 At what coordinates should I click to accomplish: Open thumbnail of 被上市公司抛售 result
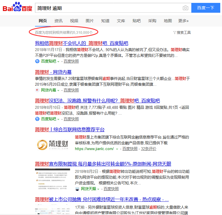click(x=52, y=209)
